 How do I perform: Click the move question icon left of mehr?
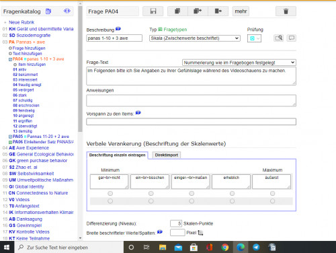point(218,11)
